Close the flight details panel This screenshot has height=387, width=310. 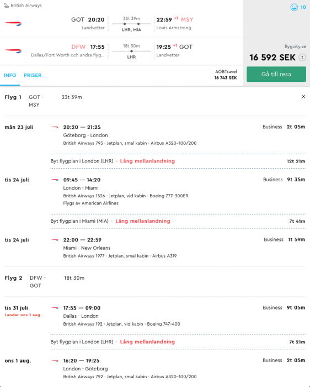click(x=303, y=97)
